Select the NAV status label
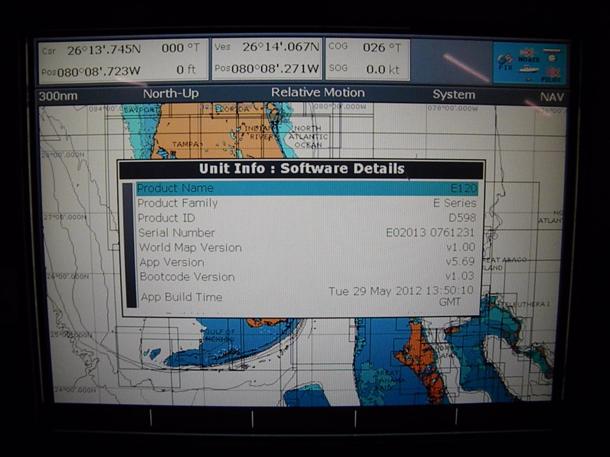Viewport: 610px width, 457px height. (x=551, y=97)
